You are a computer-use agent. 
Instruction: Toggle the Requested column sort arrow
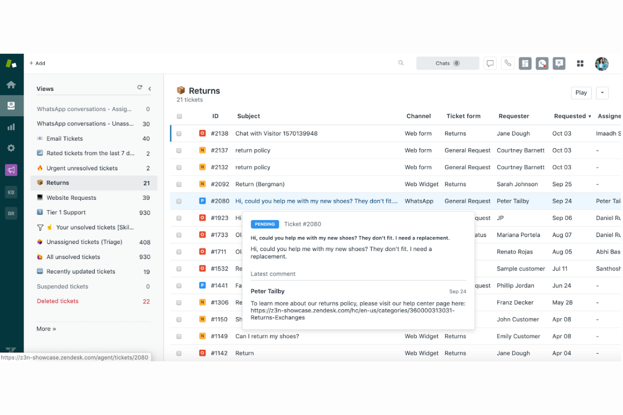[x=590, y=116]
